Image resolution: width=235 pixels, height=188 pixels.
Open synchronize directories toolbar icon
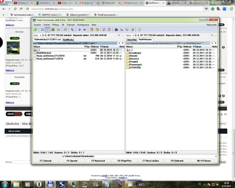coord(127,30)
